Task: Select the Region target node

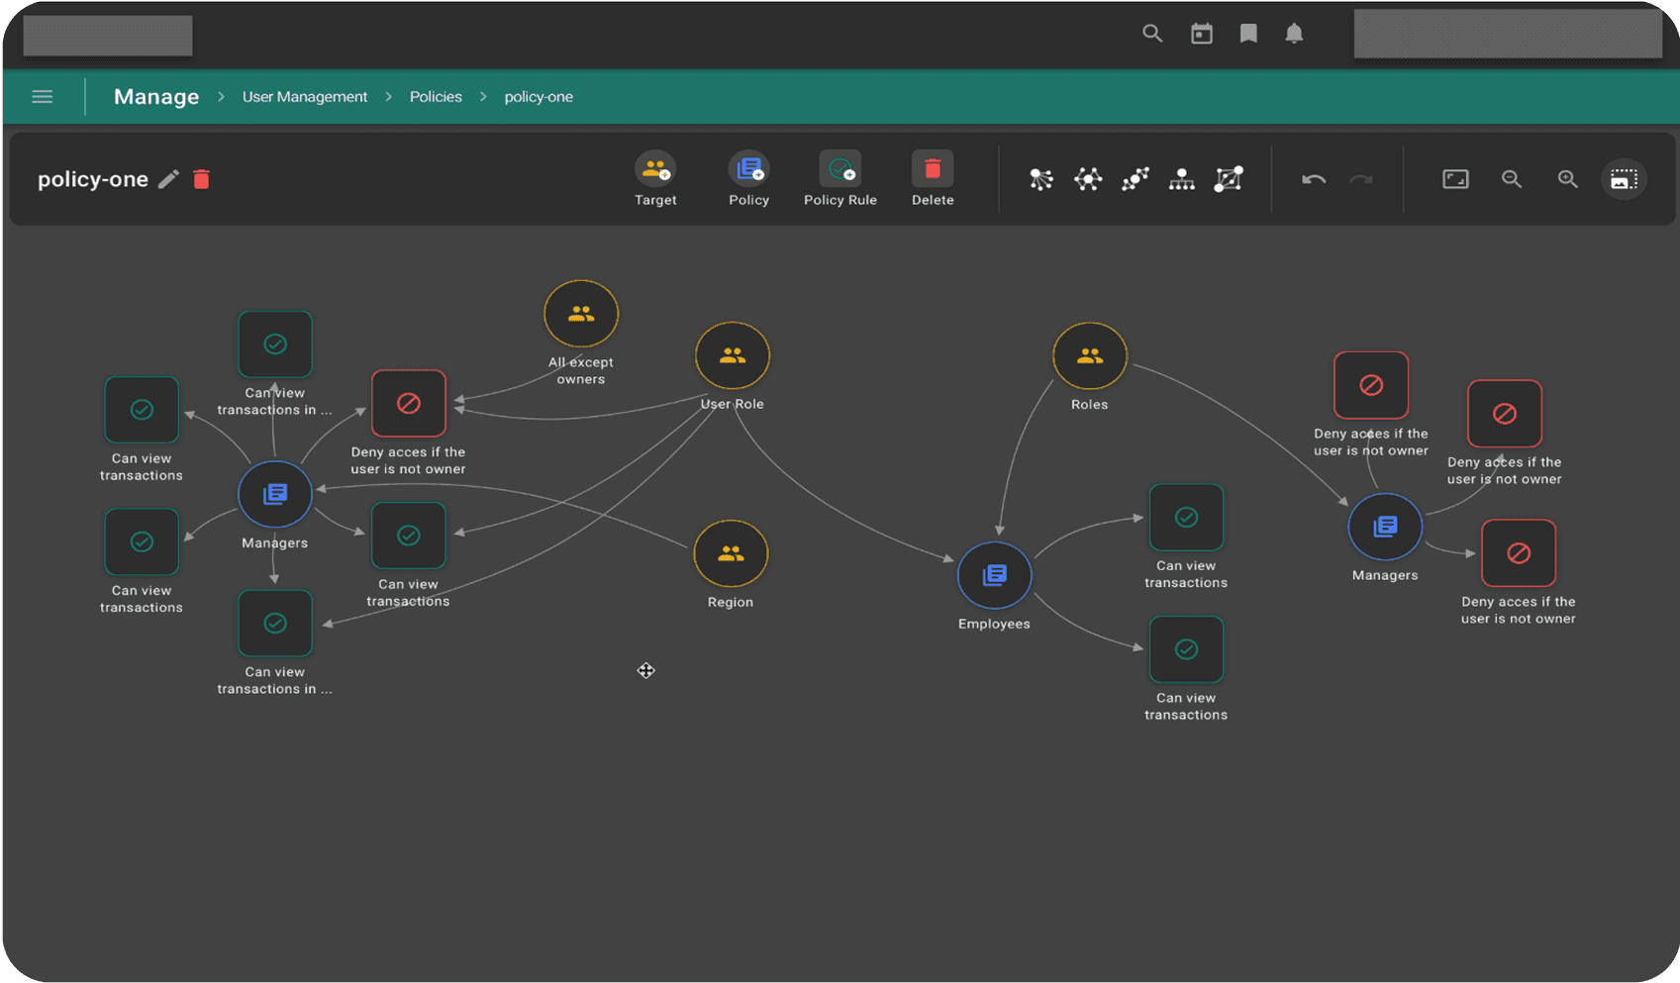Action: click(731, 553)
